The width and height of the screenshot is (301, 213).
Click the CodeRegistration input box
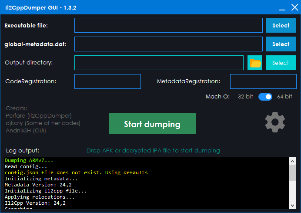click(x=108, y=81)
